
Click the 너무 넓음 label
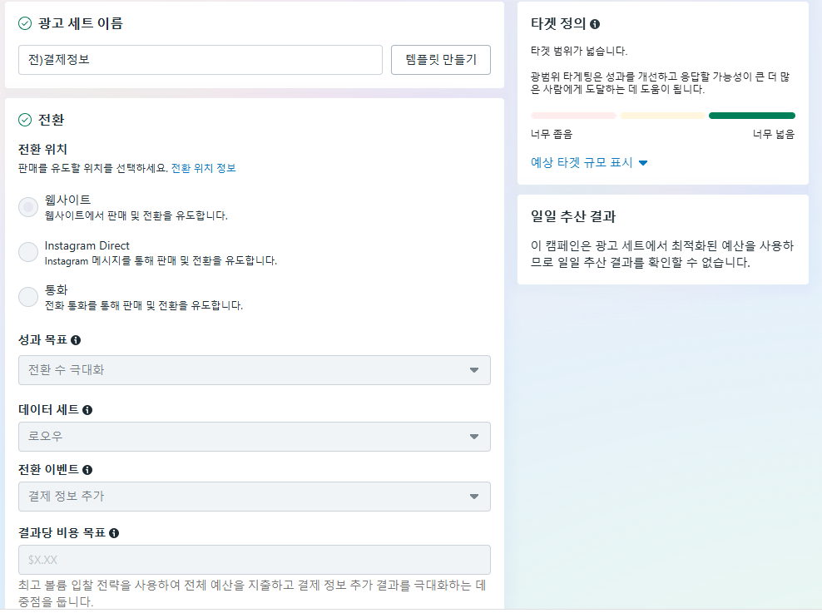coord(774,134)
